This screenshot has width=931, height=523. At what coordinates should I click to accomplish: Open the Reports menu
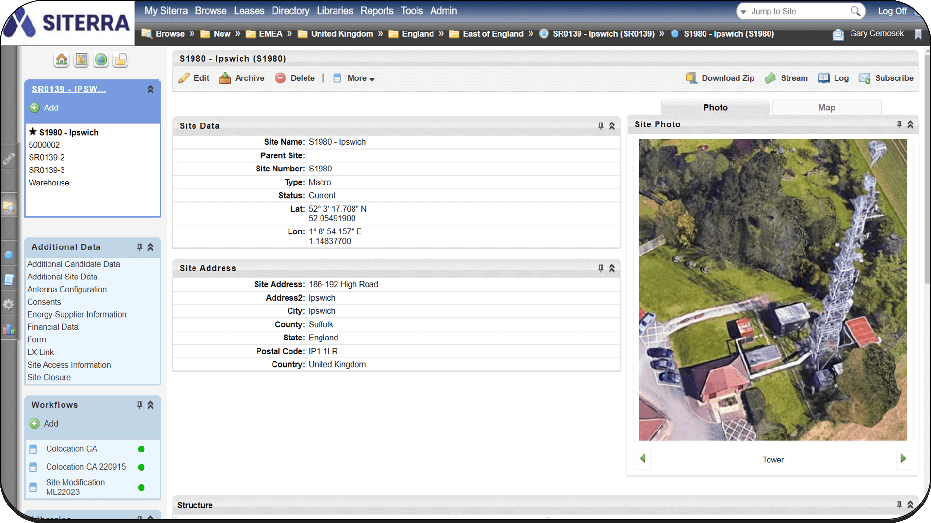[x=377, y=11]
